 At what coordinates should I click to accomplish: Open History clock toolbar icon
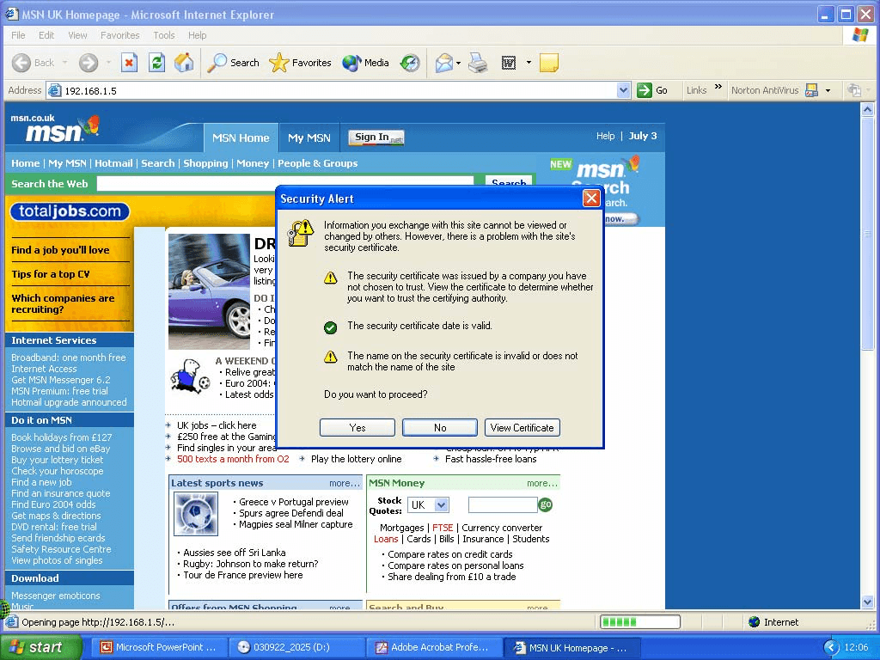(410, 63)
